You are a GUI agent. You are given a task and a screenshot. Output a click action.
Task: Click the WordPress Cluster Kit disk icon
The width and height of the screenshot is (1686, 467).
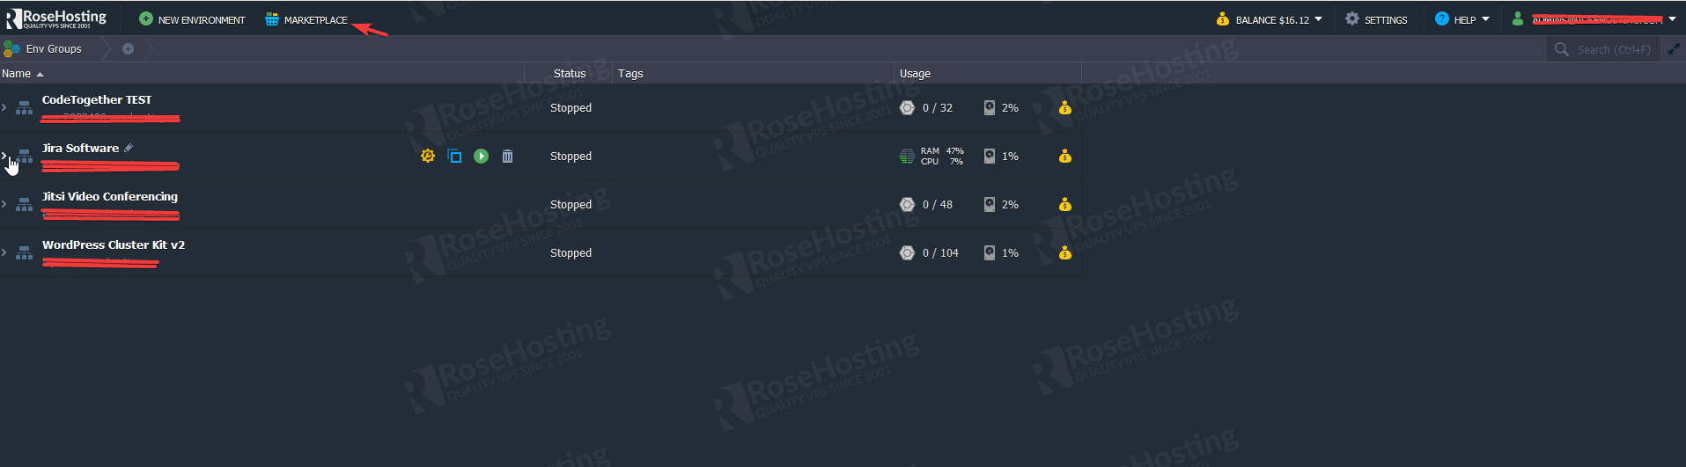(990, 252)
